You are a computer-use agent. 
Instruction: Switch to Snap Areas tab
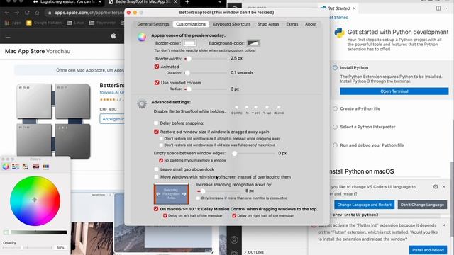[x=268, y=24]
